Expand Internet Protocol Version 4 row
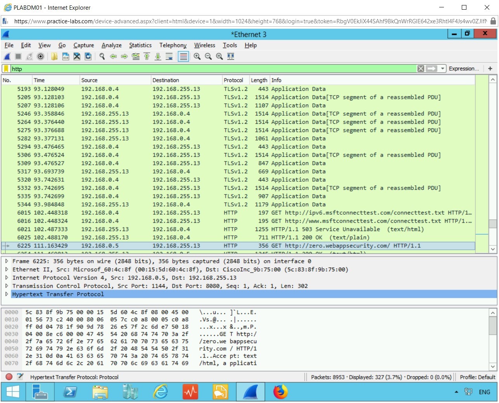Screen dimensions: 499x403 (x=7, y=278)
